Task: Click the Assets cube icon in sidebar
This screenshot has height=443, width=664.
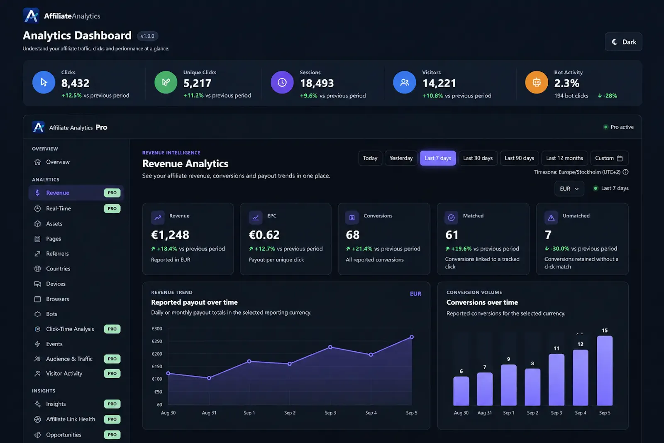Action: click(x=37, y=224)
